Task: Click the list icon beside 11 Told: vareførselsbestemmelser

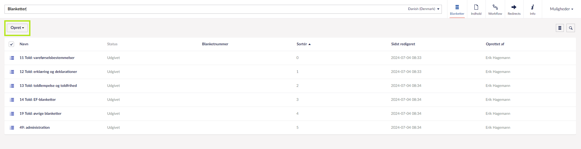Action: [x=12, y=58]
